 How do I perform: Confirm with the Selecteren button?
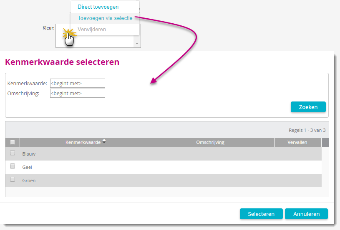261,214
